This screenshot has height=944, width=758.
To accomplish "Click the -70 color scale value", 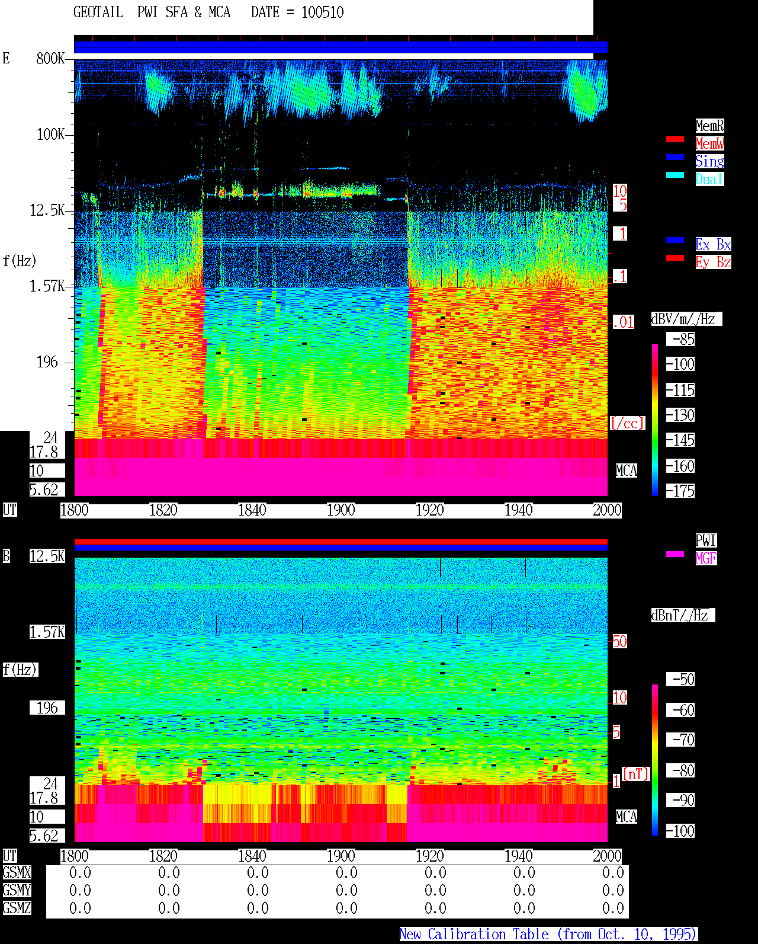I will tap(680, 740).
